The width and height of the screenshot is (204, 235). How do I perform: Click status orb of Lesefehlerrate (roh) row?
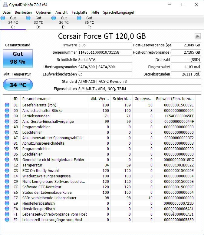pyautogui.click(x=7, y=105)
